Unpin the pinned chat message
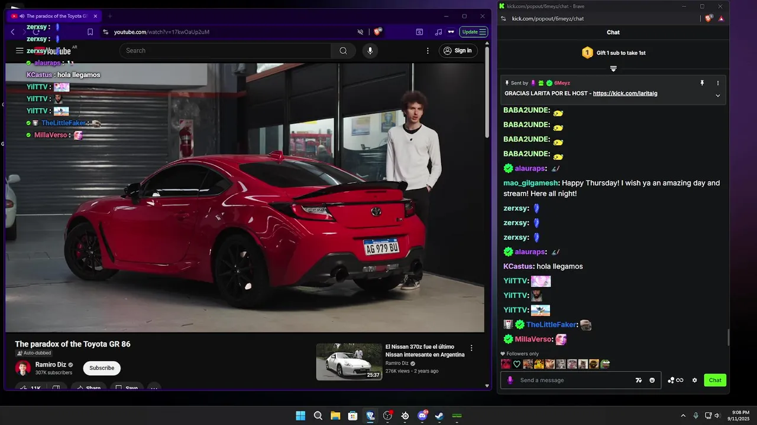The image size is (757, 425). [702, 83]
